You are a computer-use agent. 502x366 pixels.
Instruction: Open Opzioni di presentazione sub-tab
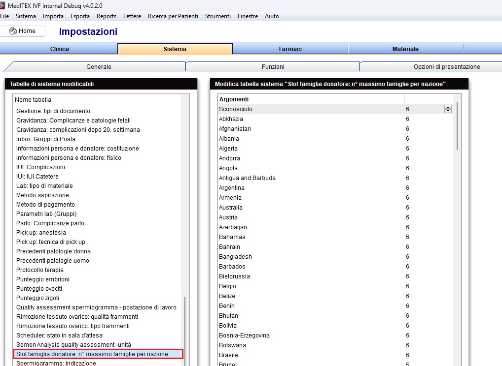pos(447,66)
